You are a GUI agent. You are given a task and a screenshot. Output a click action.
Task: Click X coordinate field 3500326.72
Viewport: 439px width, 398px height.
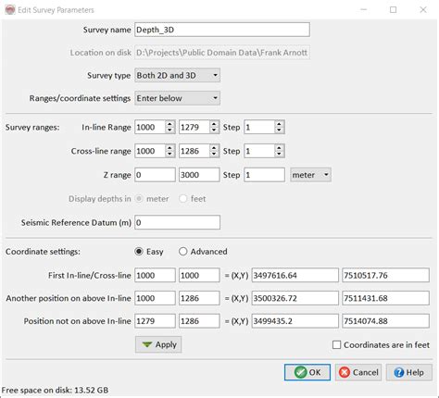click(x=295, y=298)
